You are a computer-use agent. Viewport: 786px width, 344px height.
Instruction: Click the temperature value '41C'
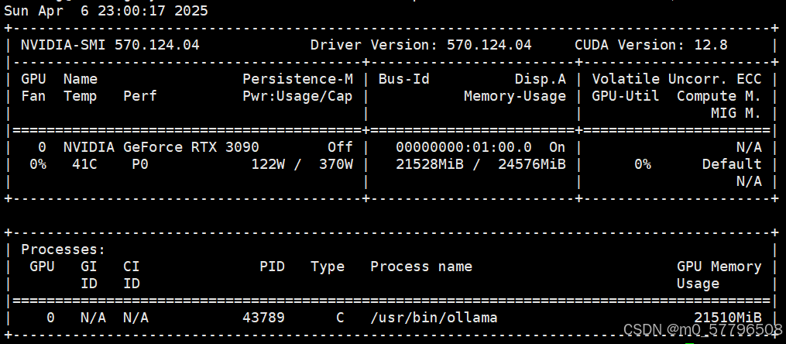coord(84,164)
